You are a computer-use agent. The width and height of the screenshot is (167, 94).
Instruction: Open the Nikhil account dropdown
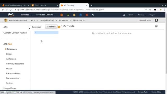[x=132, y=15]
